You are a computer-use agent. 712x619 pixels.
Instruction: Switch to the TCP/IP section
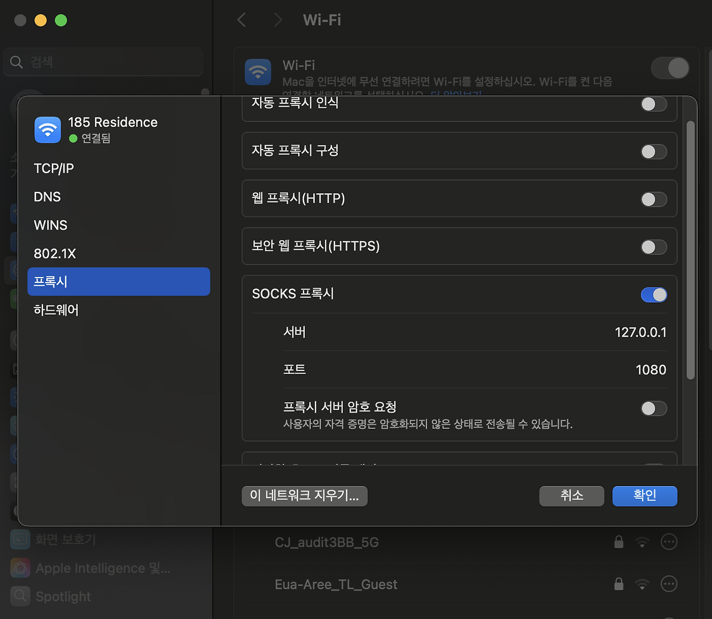tap(53, 168)
